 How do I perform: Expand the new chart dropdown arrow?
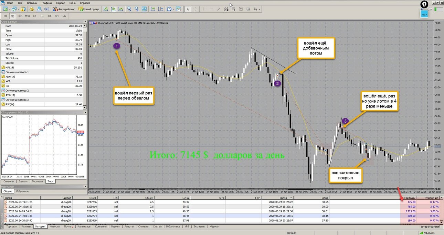(9, 9)
